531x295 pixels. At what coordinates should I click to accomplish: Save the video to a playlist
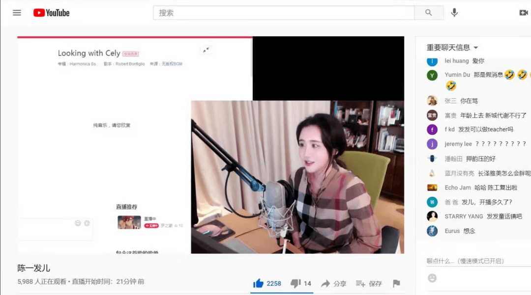pos(369,283)
